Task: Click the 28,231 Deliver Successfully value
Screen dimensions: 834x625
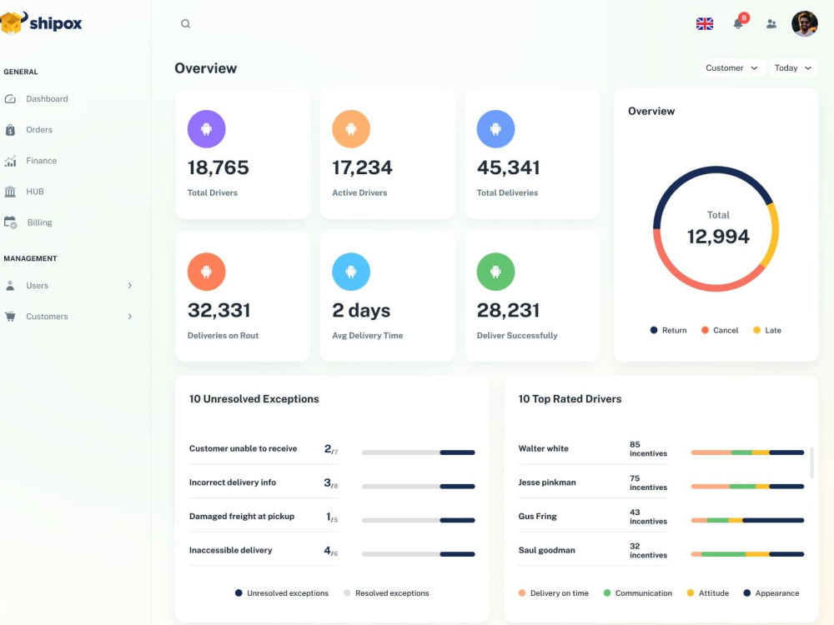Action: [x=508, y=310]
